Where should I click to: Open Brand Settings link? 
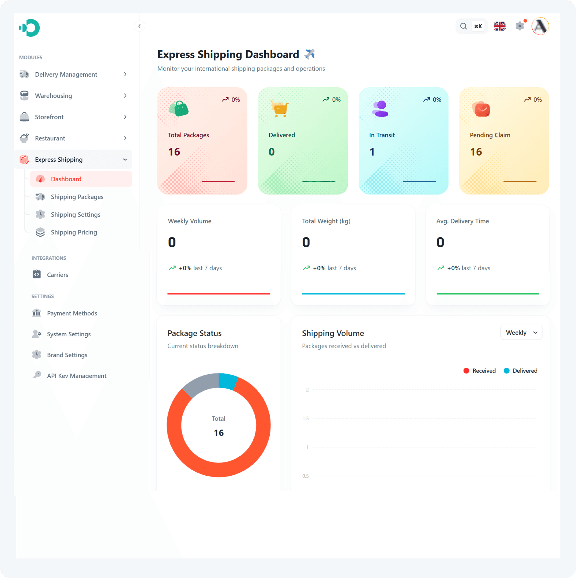[x=67, y=355]
